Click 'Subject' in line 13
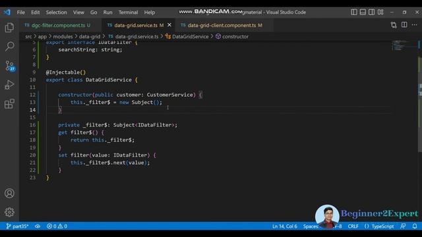 click(x=142, y=103)
